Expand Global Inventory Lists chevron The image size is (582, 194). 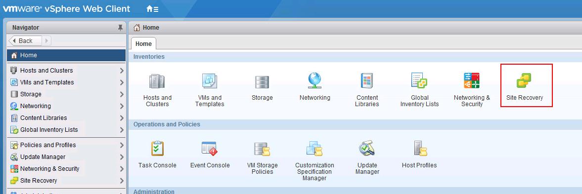tap(121, 129)
